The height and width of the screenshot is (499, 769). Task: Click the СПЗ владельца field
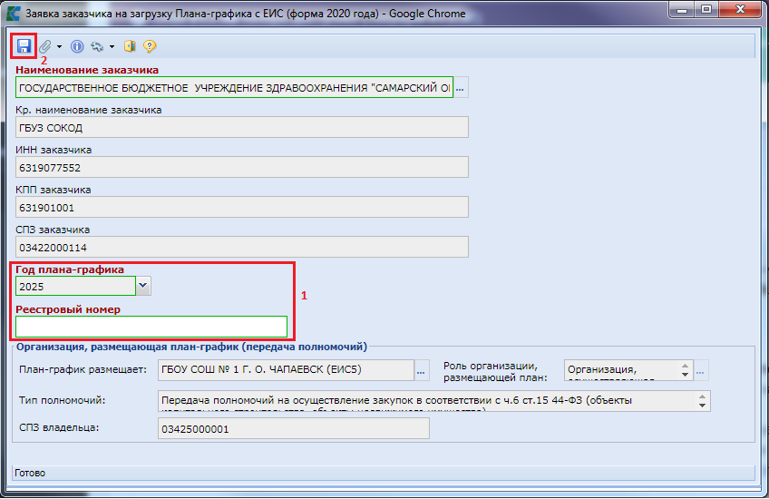tap(293, 428)
